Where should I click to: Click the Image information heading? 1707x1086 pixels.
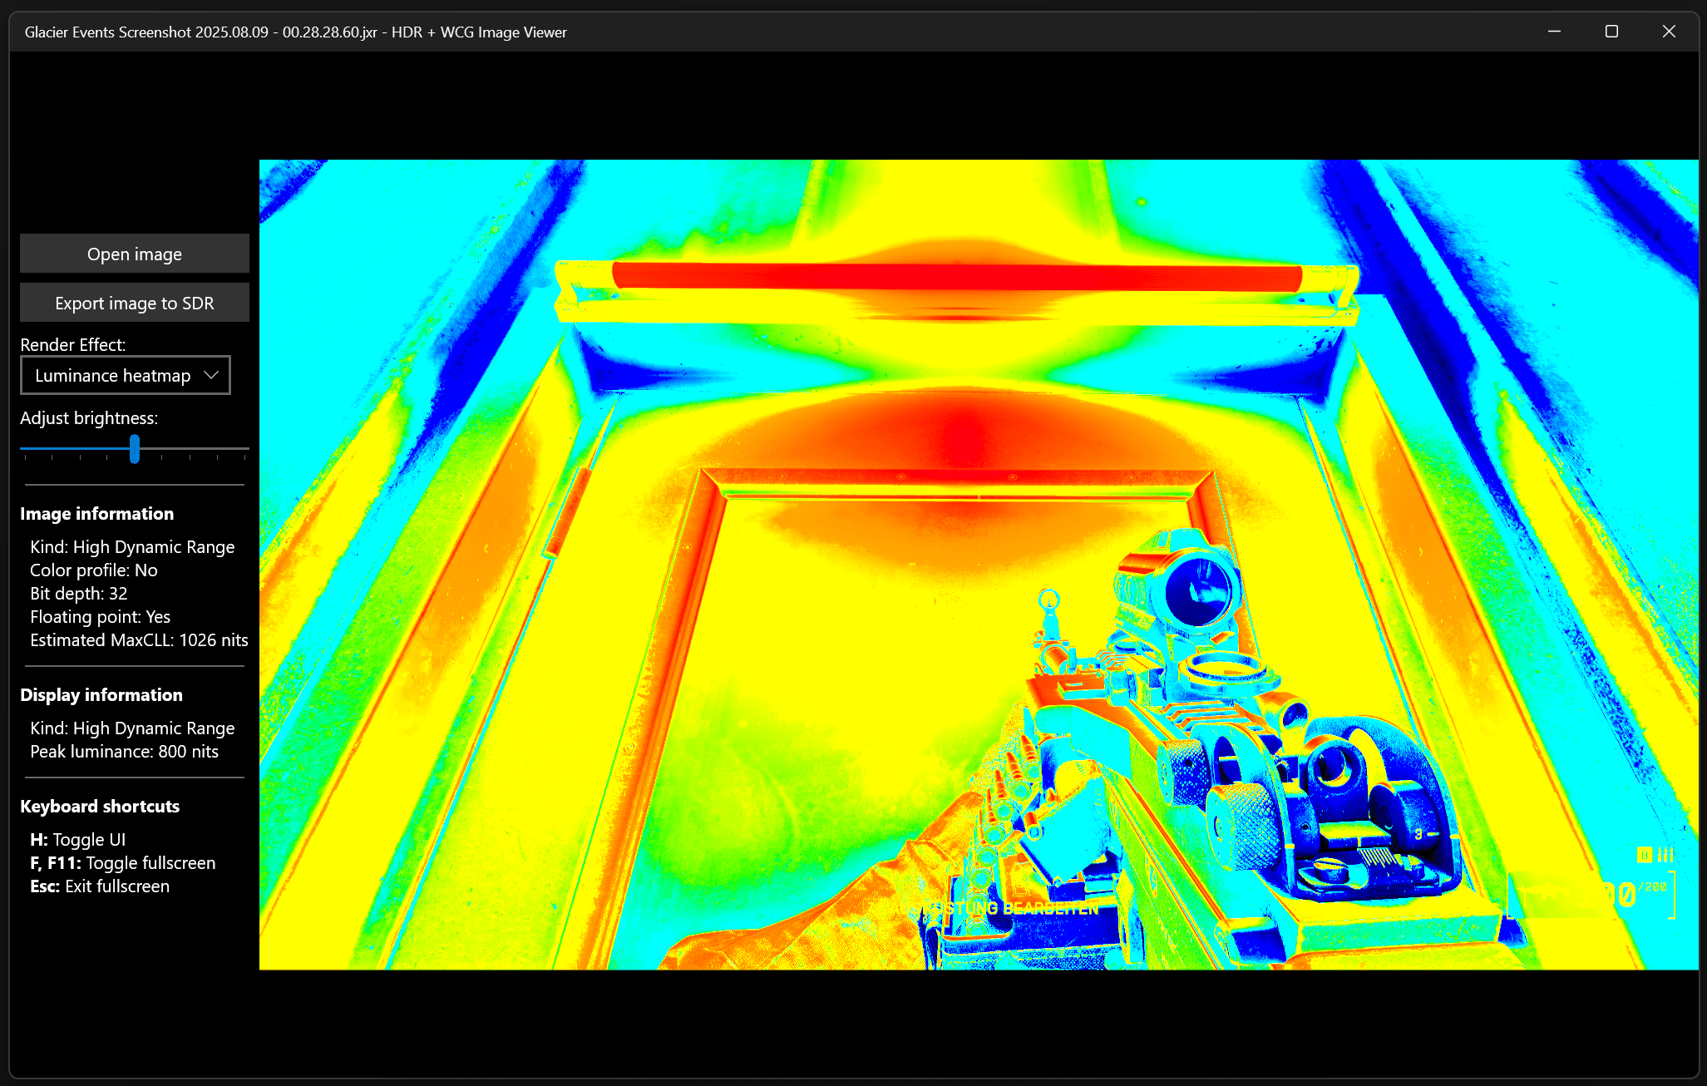coord(96,514)
